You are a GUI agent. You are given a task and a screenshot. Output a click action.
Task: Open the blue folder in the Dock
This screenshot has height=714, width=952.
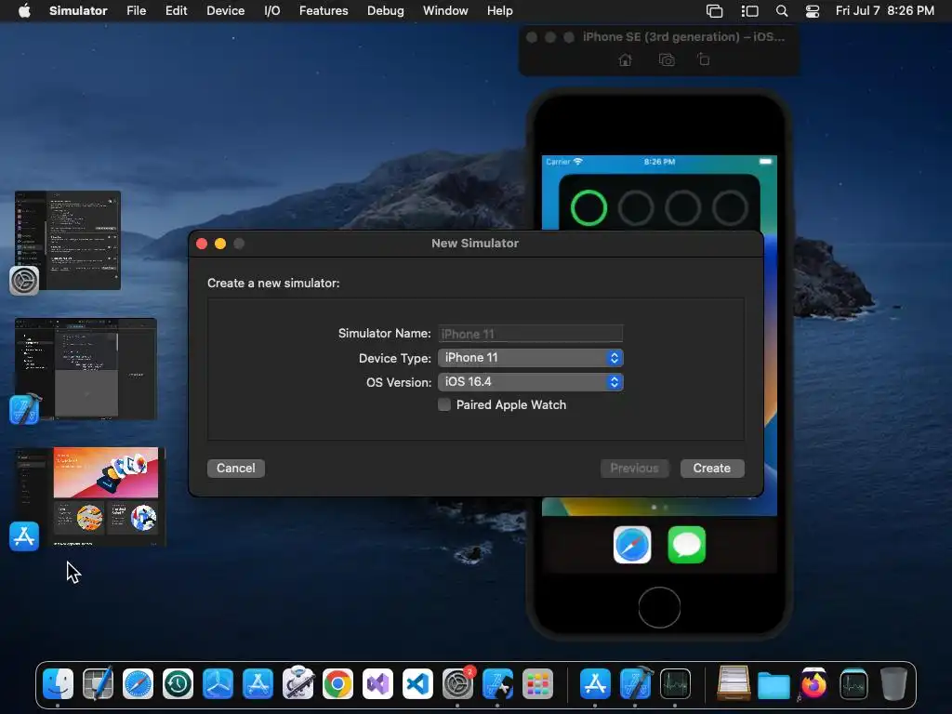[773, 685]
